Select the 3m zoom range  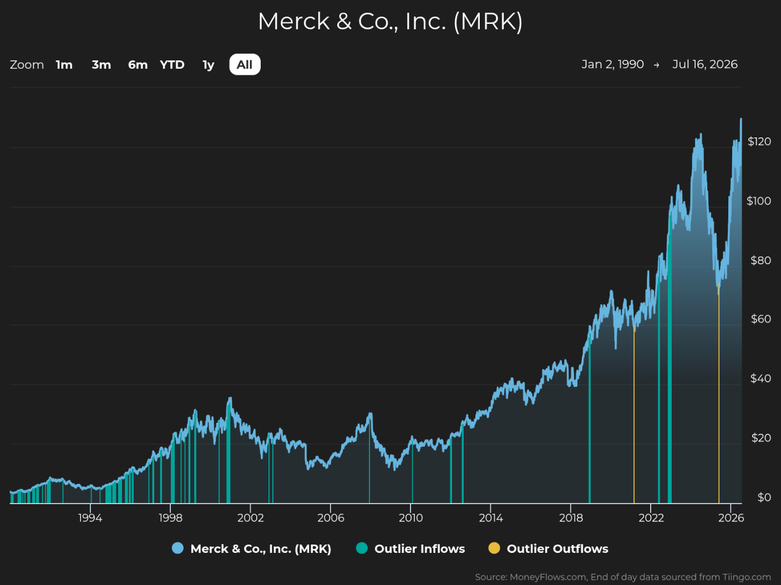click(x=102, y=65)
